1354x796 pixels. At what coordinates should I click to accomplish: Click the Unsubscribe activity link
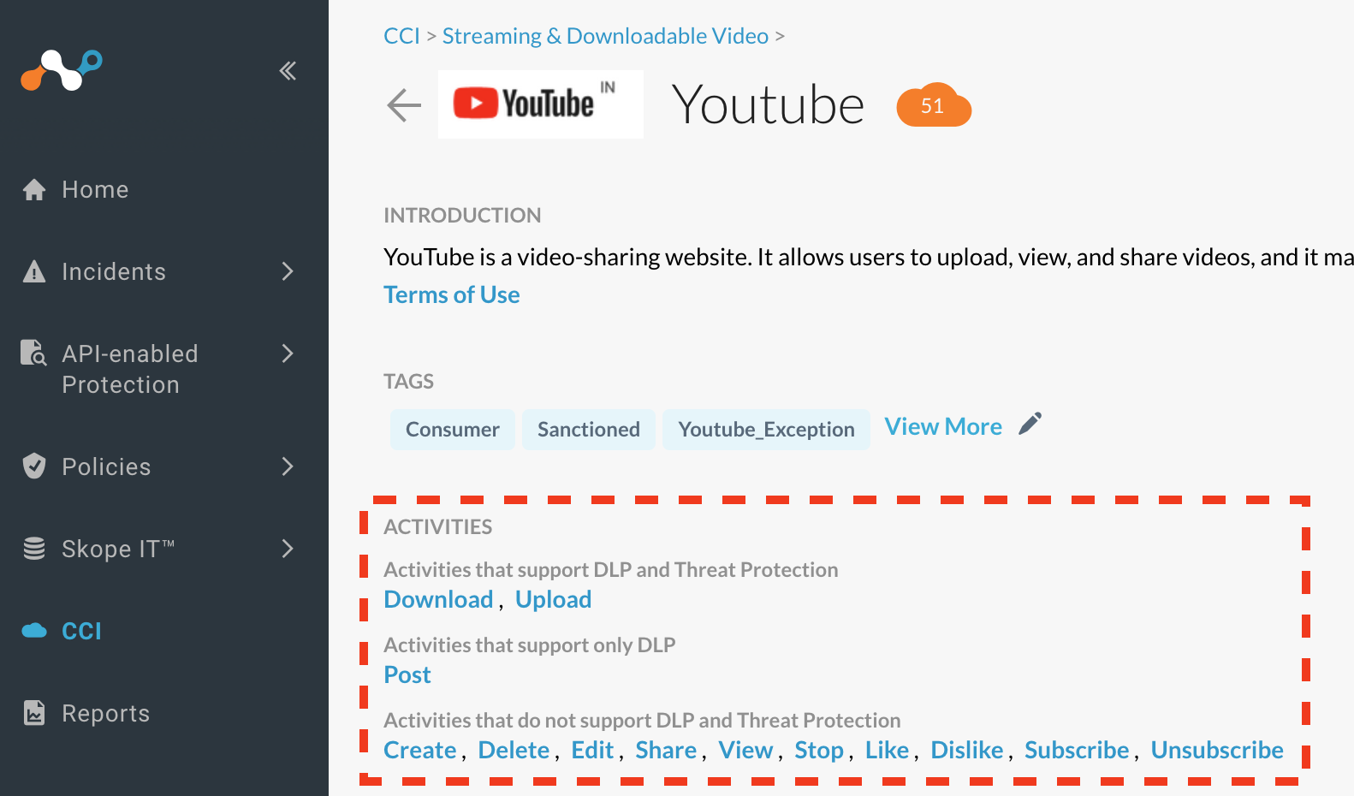pos(1217,750)
